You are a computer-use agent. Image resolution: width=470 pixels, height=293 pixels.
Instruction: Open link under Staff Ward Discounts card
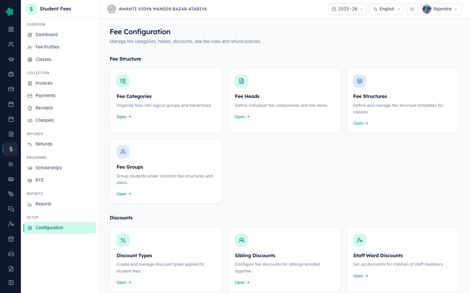click(x=361, y=276)
